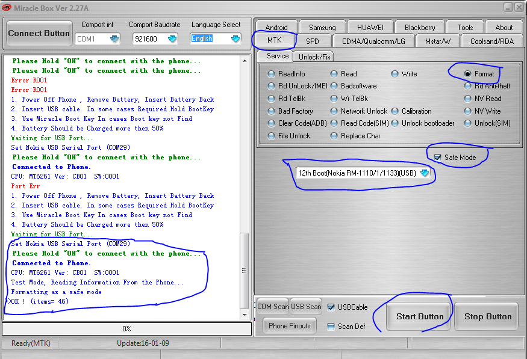
Task: Select the Format radio option
Action: 467,74
